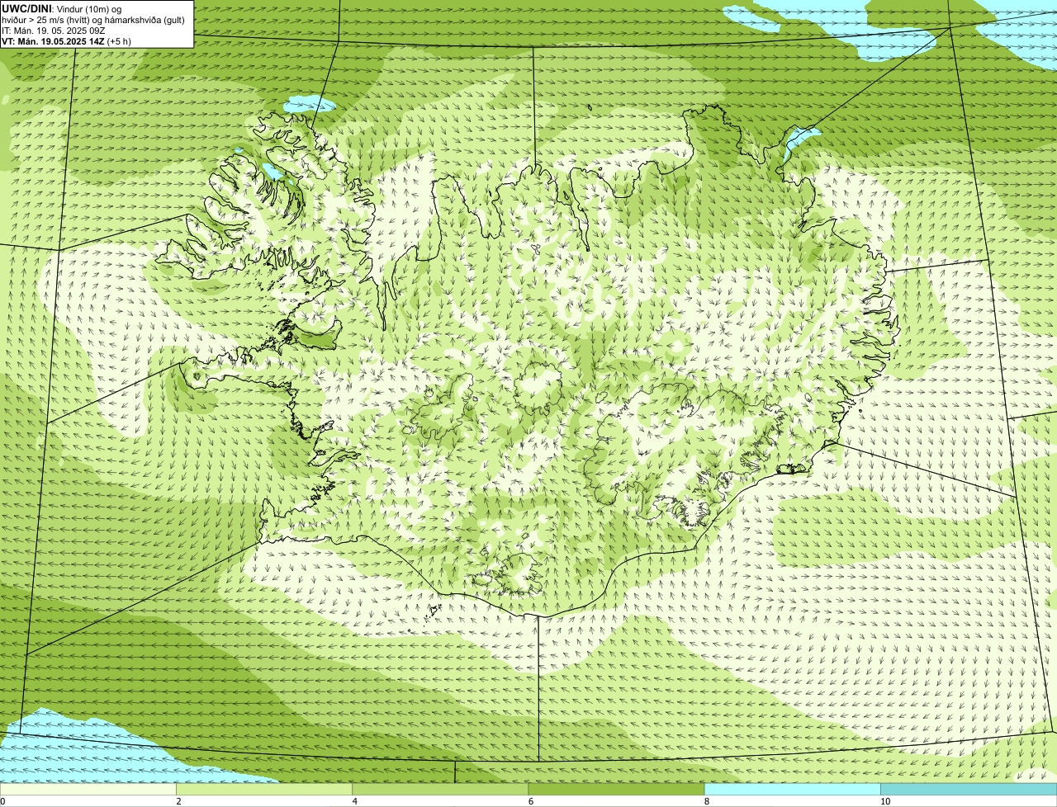
Task: Click the teal colorbar segment above 10
Action: click(x=969, y=790)
